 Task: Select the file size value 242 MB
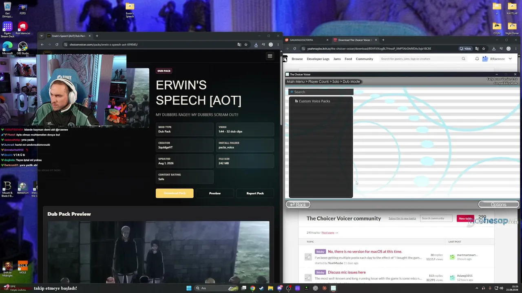click(x=223, y=163)
